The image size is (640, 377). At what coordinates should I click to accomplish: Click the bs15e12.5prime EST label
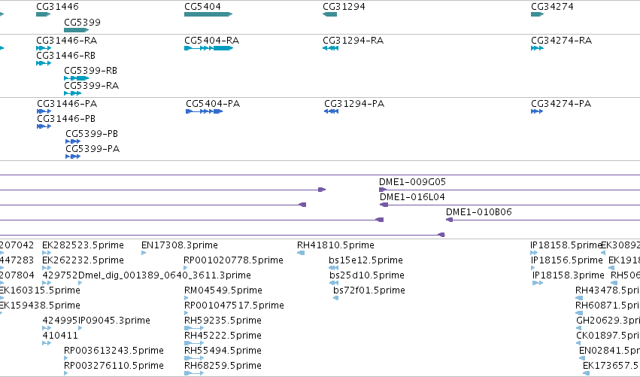pyautogui.click(x=365, y=260)
